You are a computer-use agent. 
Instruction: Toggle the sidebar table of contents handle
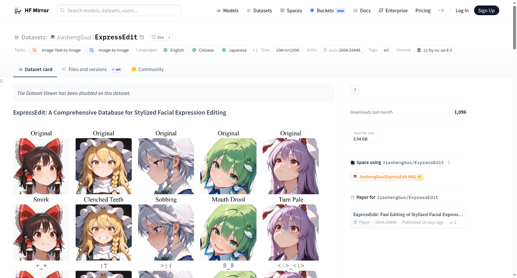coord(1,81)
